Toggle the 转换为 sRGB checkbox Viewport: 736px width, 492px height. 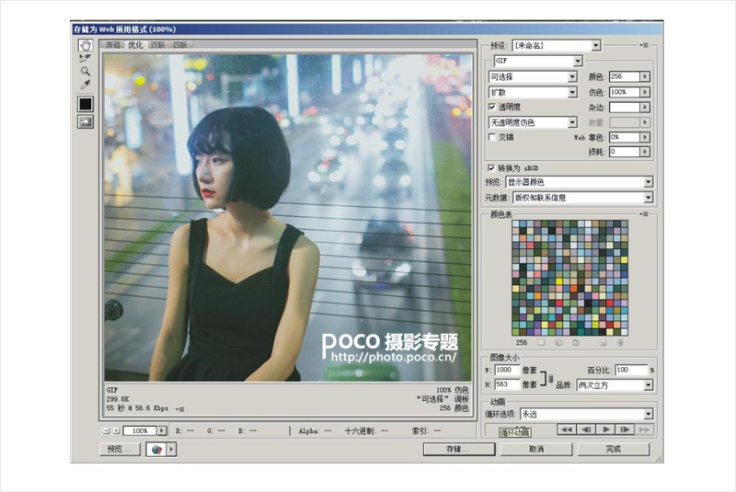pyautogui.click(x=491, y=168)
